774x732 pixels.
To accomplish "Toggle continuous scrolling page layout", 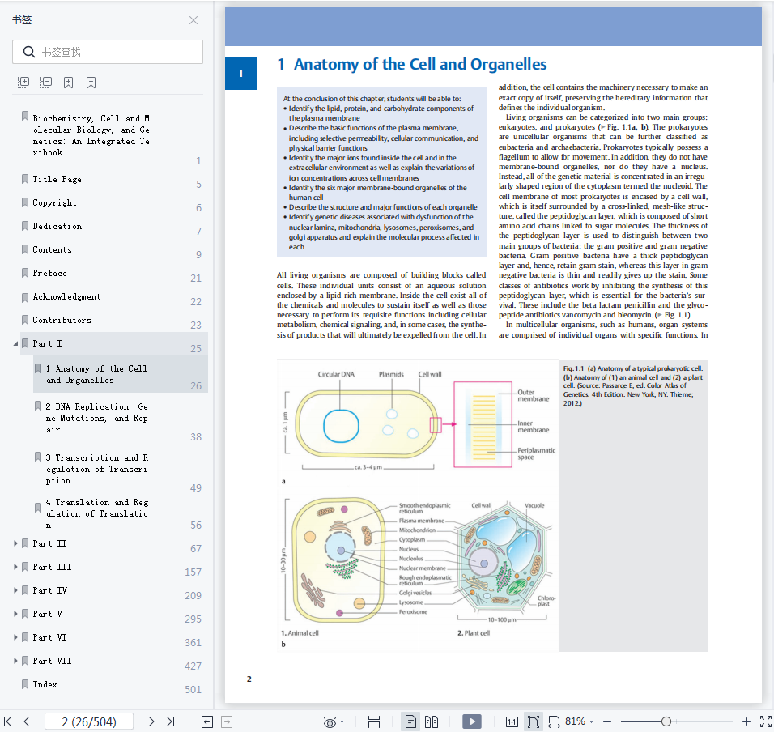I will pos(374,721).
